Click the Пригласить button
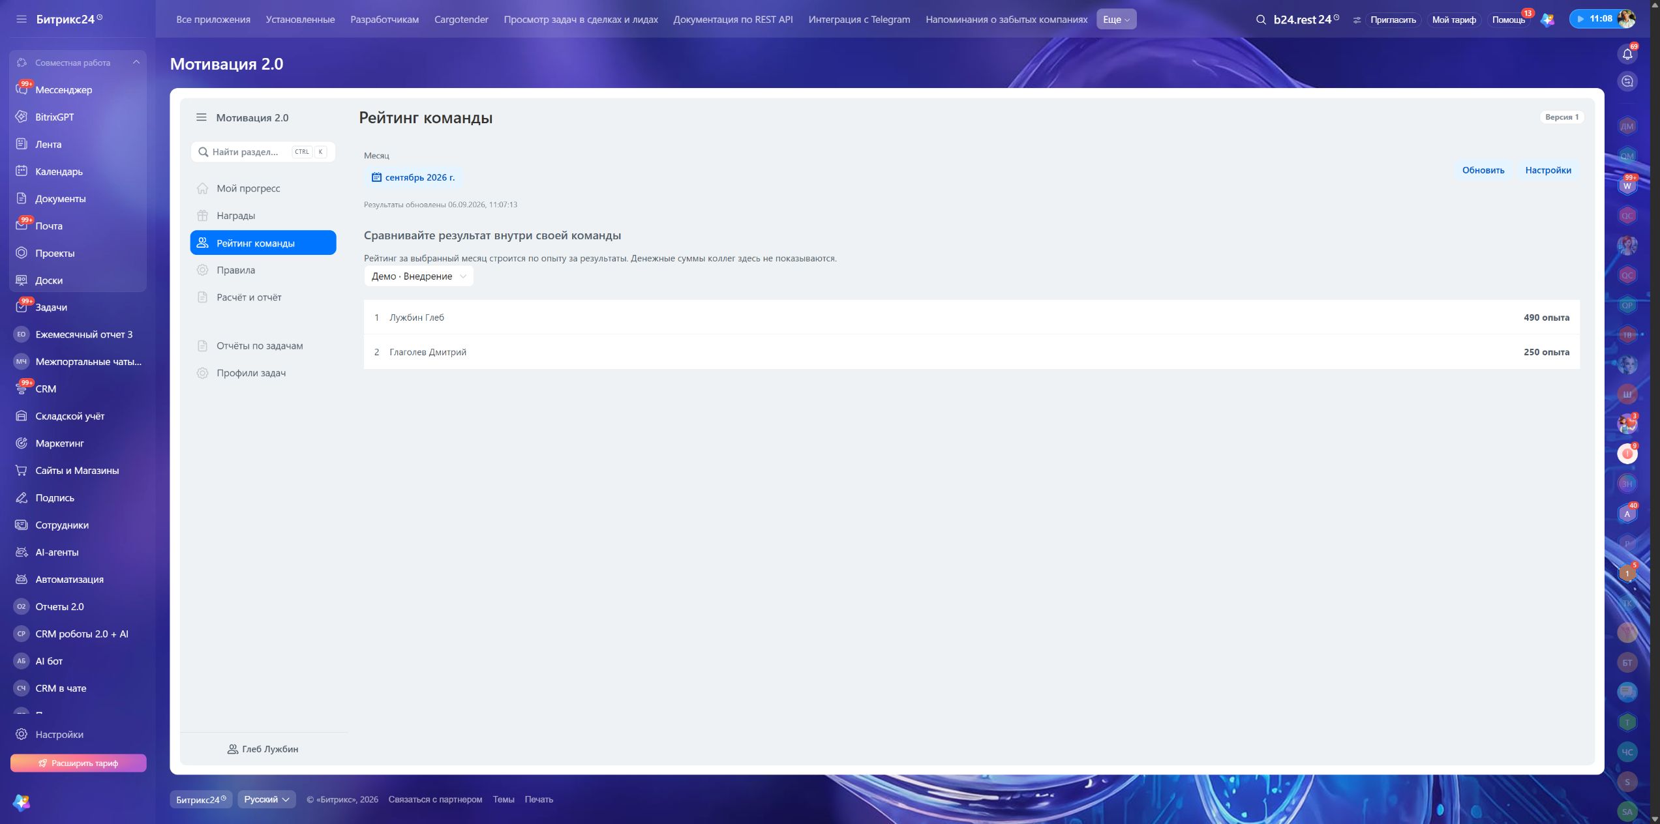This screenshot has height=824, width=1660. pos(1393,20)
